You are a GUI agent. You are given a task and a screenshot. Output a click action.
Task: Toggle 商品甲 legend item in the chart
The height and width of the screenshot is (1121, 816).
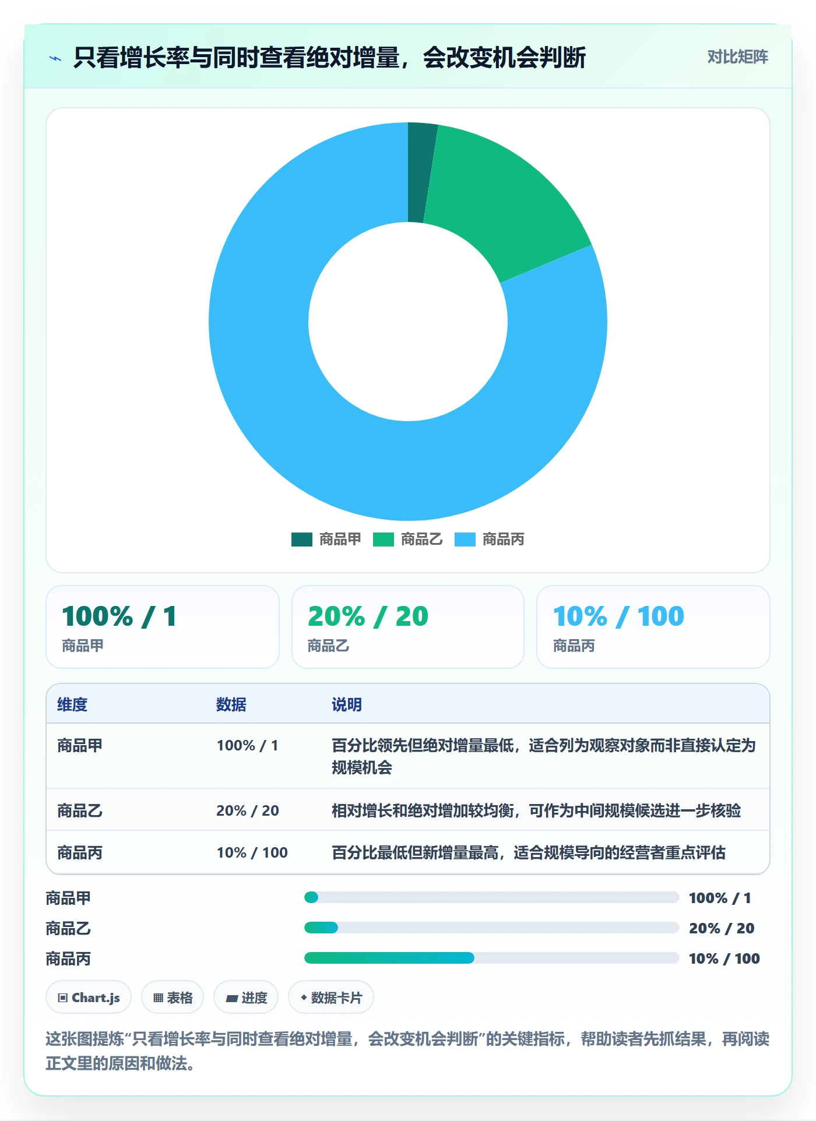(326, 540)
